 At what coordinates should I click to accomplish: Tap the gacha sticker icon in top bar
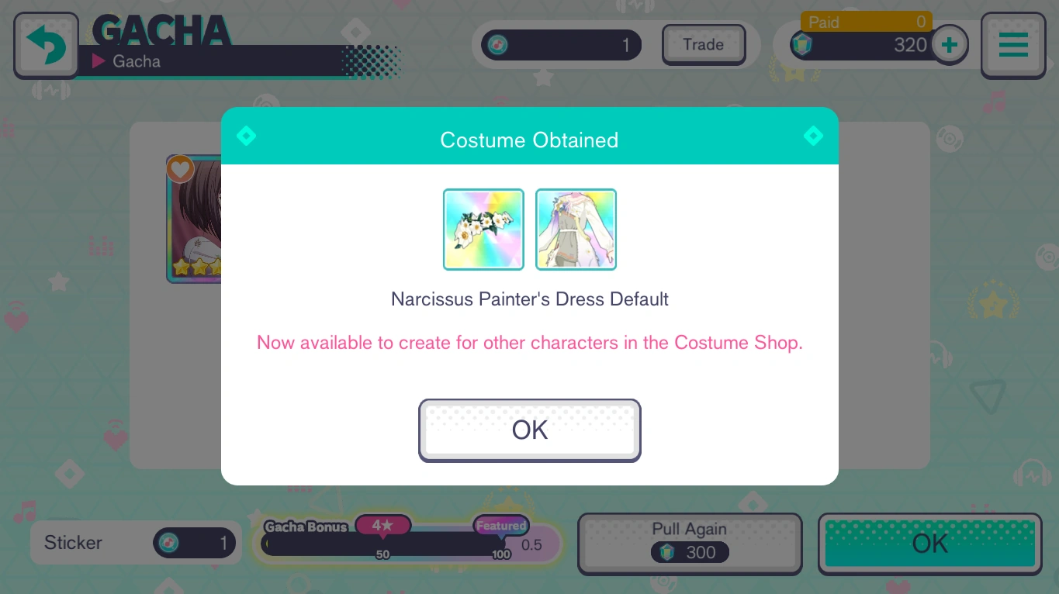(x=498, y=45)
